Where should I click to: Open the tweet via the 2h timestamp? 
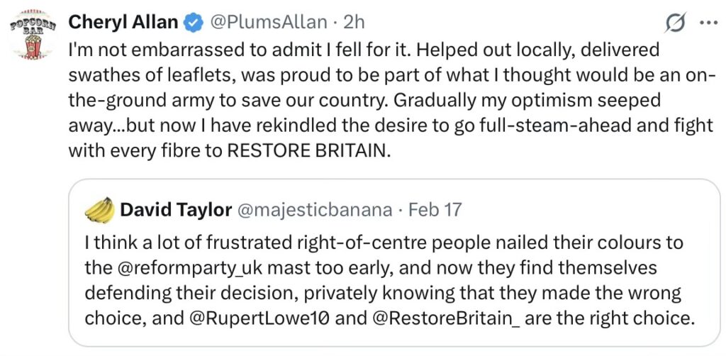point(353,23)
